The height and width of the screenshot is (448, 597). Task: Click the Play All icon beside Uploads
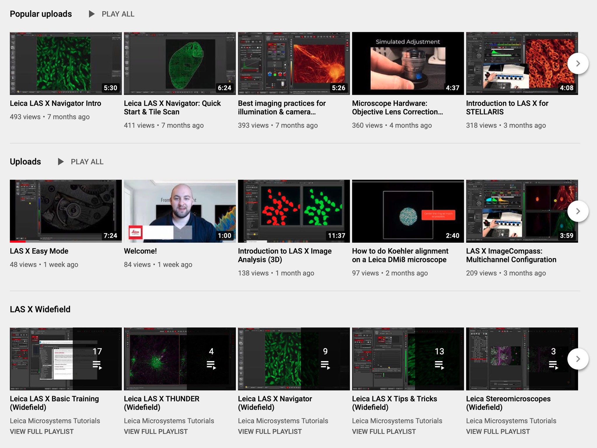pos(61,162)
